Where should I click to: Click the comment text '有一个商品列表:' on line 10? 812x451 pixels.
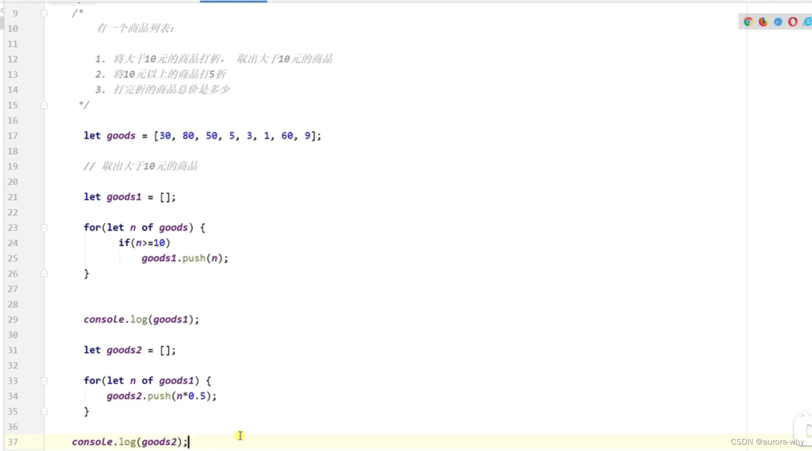pos(135,29)
